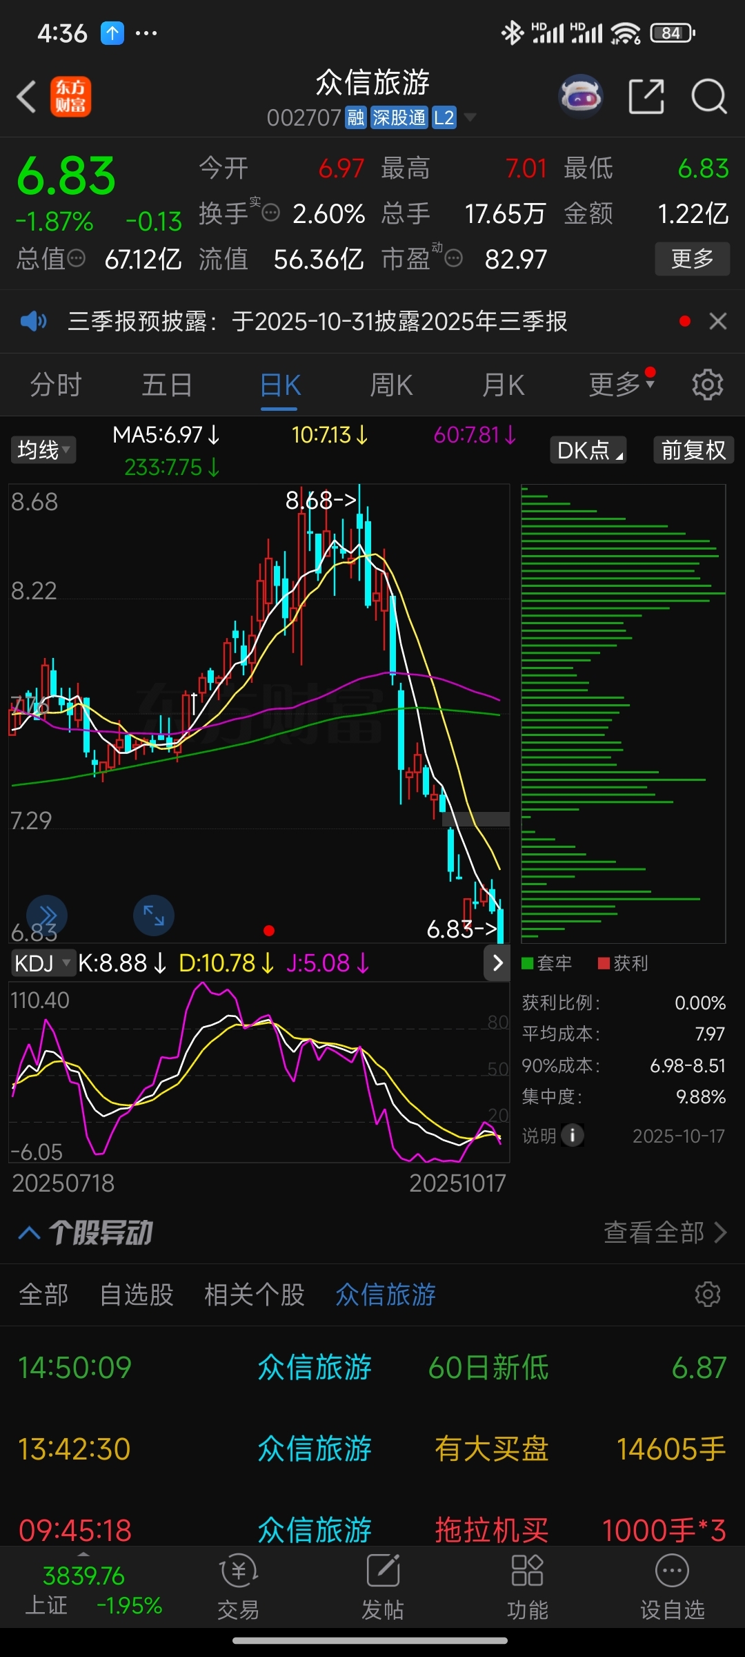Image resolution: width=745 pixels, height=1657 pixels.
Task: Select the 相关个股 filter tab
Action: 255,1295
